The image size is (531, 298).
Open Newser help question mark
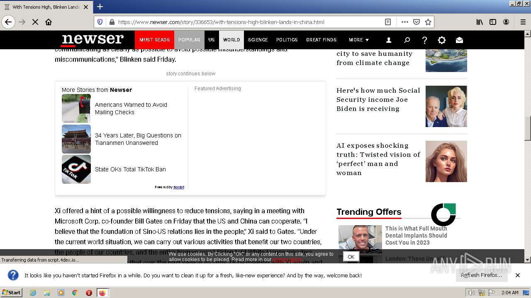[x=424, y=40]
